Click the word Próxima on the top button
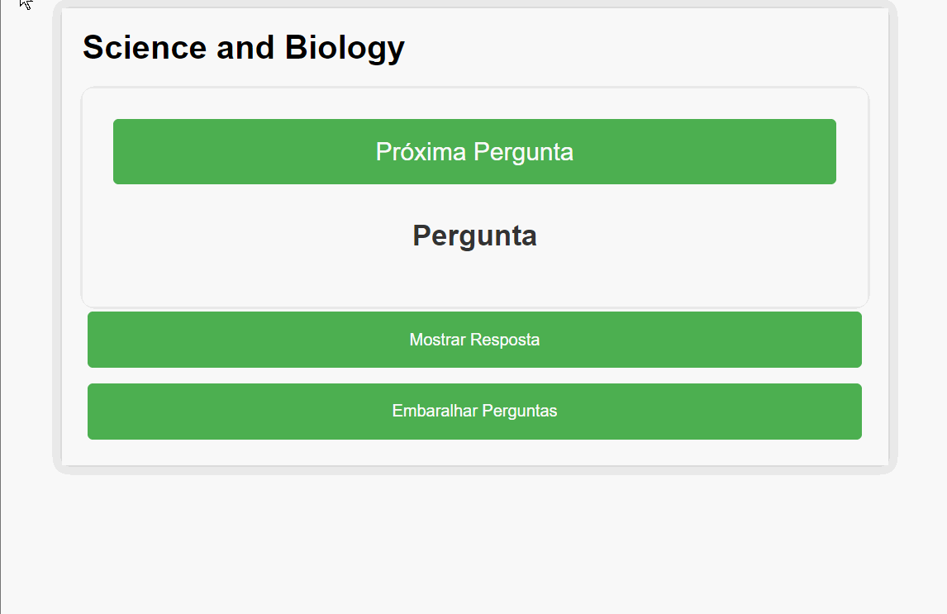 pos(421,151)
